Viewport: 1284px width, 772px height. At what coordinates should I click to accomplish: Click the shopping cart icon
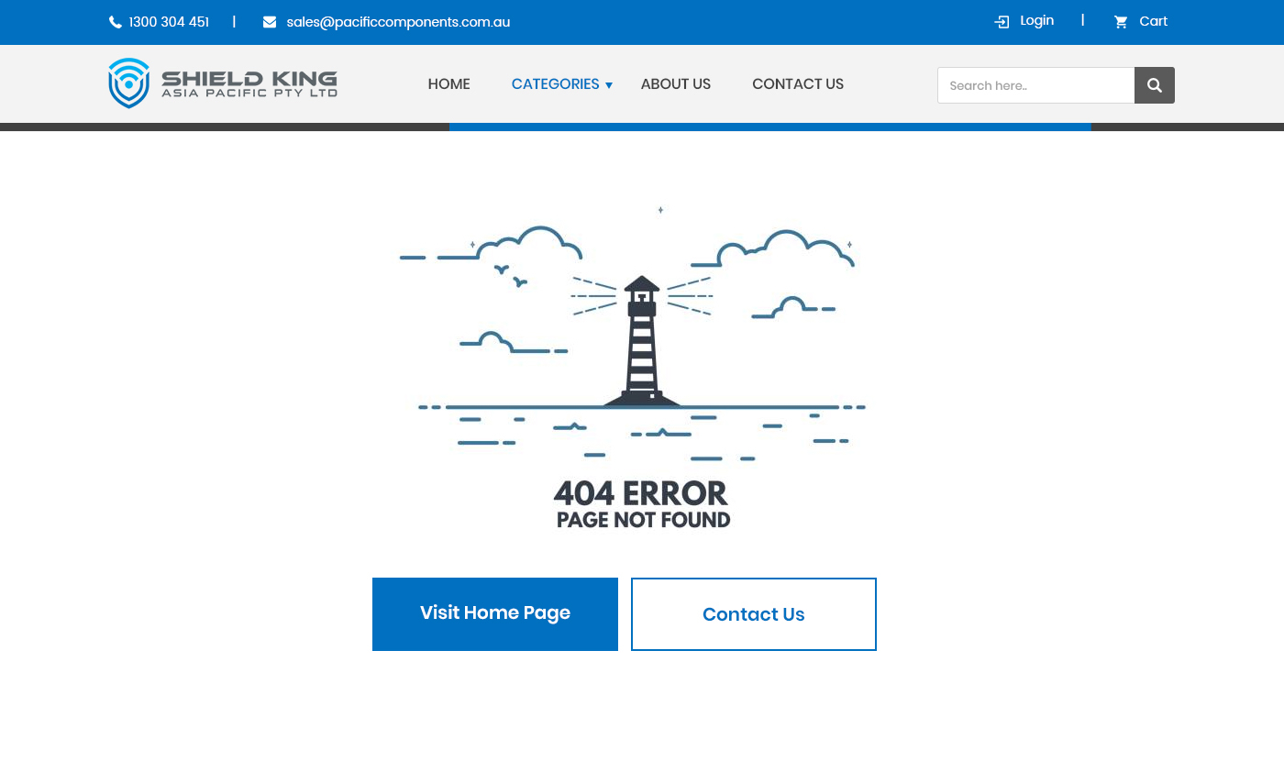(x=1121, y=22)
